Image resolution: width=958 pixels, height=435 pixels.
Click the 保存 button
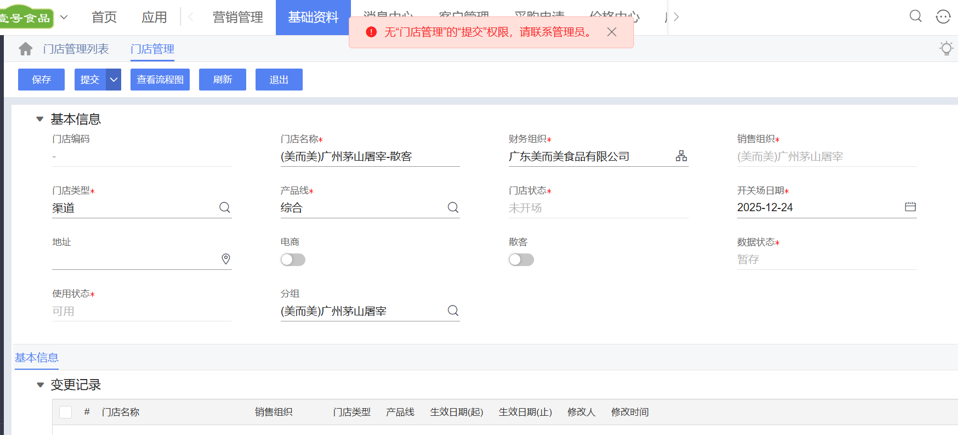coord(41,80)
